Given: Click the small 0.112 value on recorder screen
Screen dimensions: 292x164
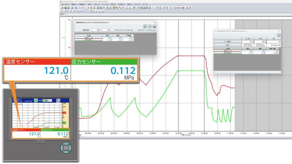Looking at the screenshot, I should [63, 134].
